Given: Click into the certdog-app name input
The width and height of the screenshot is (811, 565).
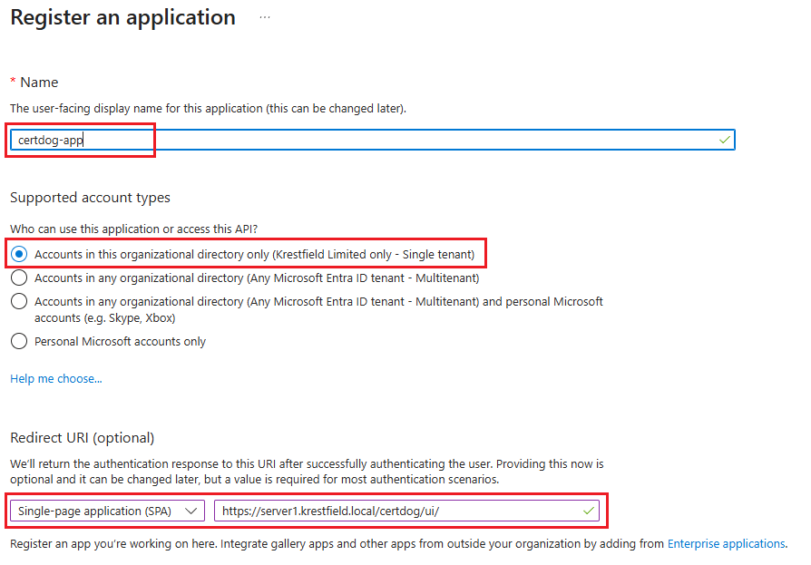Looking at the screenshot, I should (363, 140).
